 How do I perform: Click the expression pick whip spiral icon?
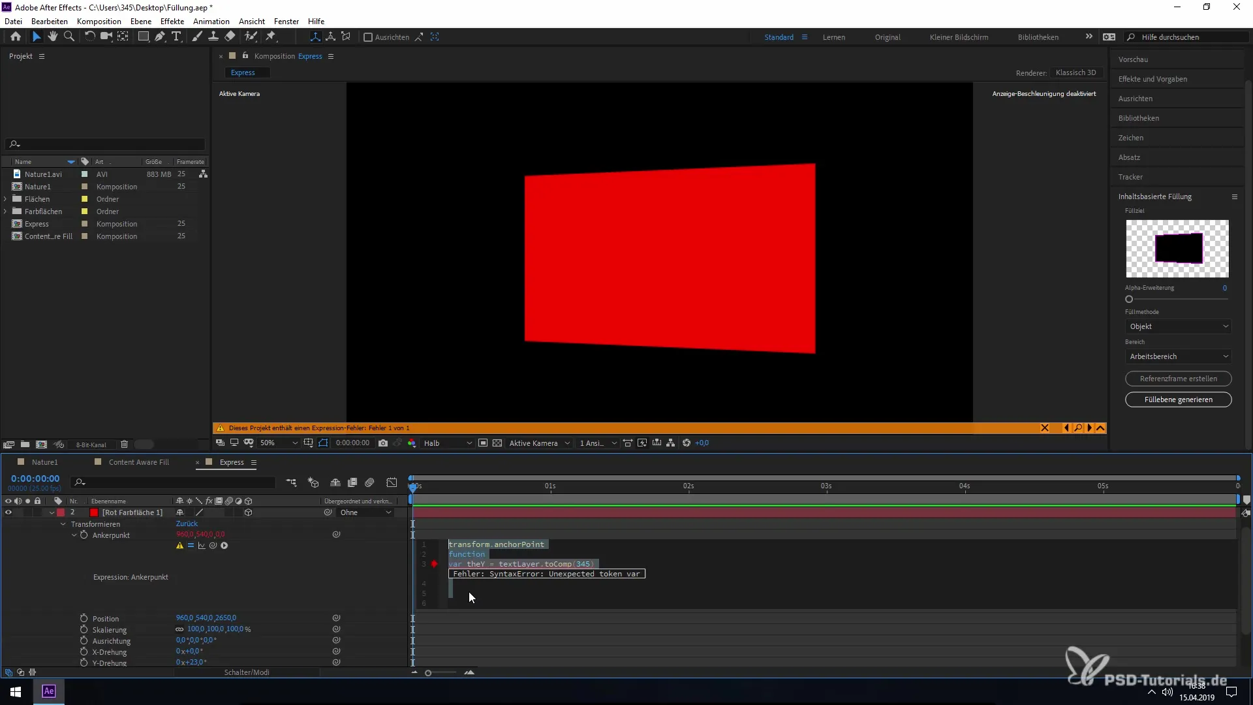pos(213,546)
